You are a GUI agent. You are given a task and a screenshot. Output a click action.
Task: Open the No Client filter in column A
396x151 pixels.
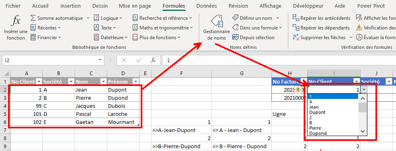tap(39, 82)
